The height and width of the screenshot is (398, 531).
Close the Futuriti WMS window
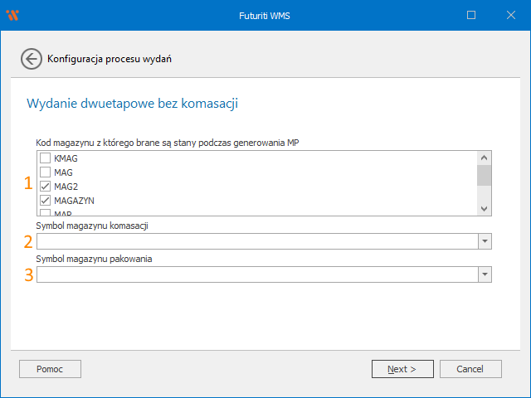point(509,15)
